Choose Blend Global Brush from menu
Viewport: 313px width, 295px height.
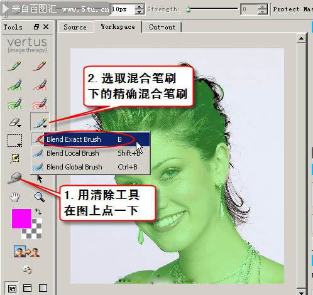[91, 167]
